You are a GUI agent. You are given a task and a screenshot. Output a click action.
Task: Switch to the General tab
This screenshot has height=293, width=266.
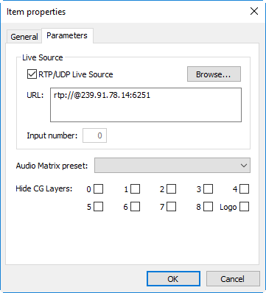pos(24,37)
